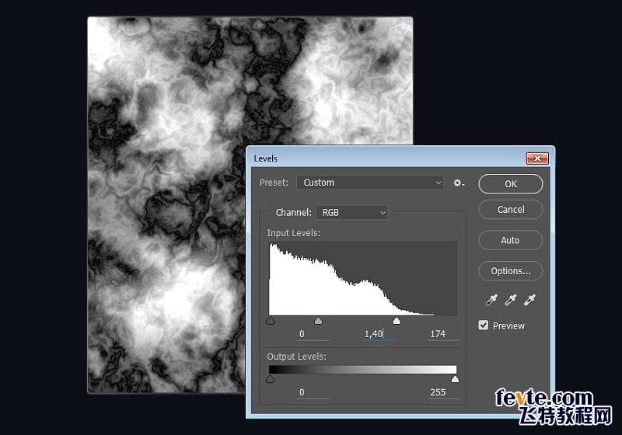Open the Options... dialog button
Screen dimensions: 622x435
[x=510, y=271]
